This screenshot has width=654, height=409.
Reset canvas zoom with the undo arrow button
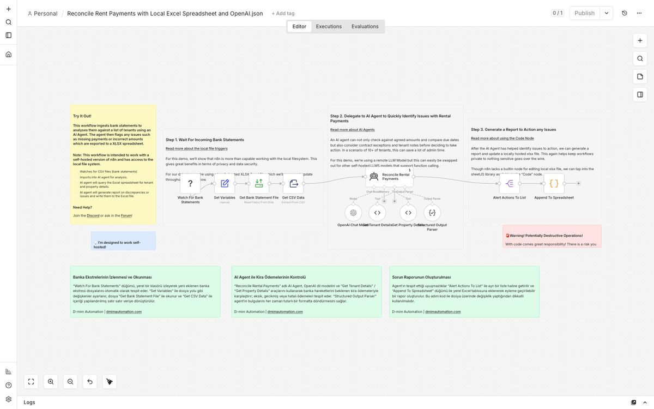click(90, 382)
